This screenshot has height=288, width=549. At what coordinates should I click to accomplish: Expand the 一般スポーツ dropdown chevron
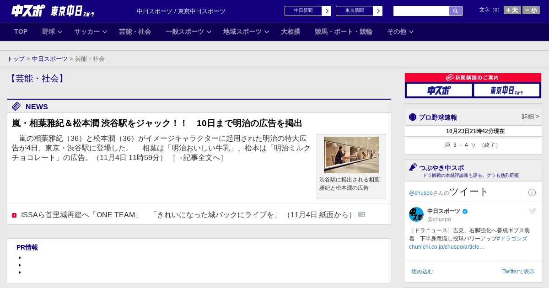point(209,32)
